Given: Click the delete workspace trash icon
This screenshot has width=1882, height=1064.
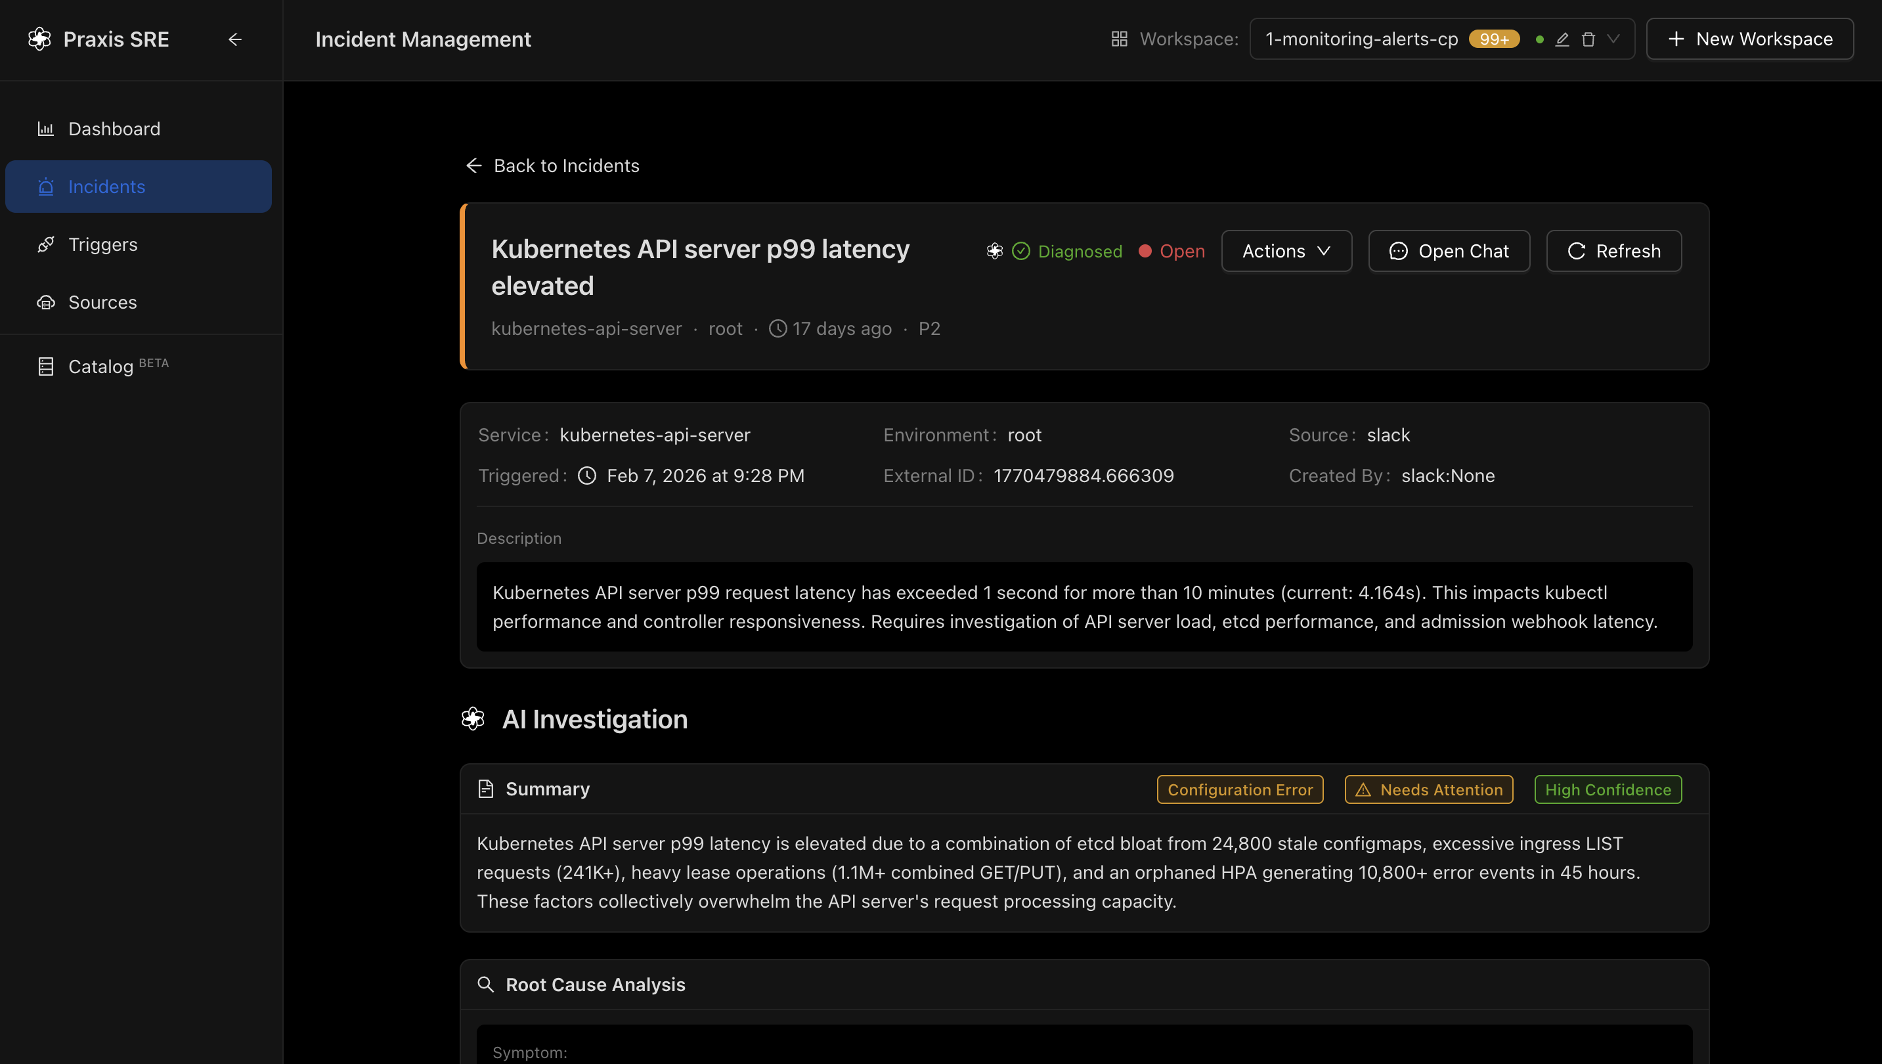Looking at the screenshot, I should click(1588, 39).
